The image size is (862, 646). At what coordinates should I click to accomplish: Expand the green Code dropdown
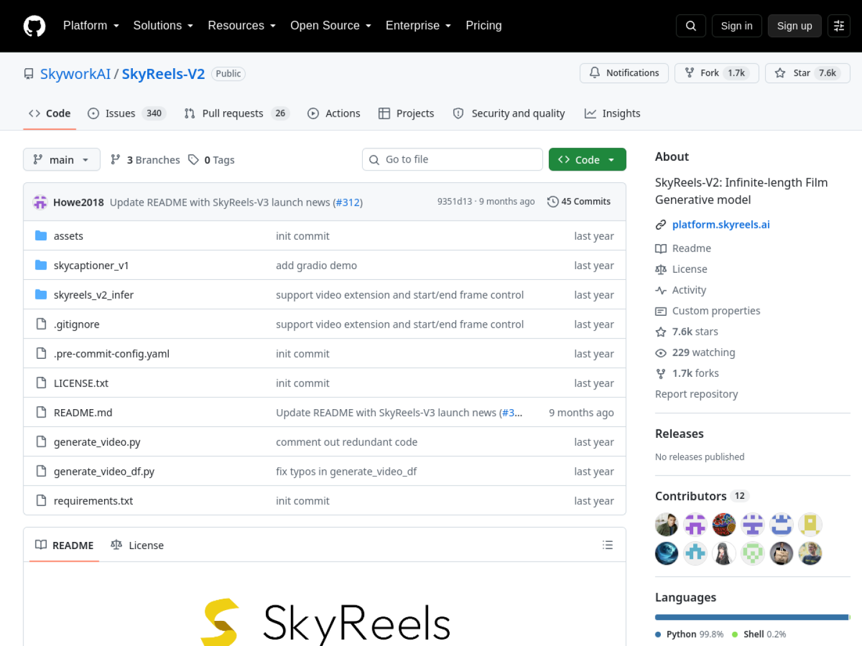click(x=587, y=160)
